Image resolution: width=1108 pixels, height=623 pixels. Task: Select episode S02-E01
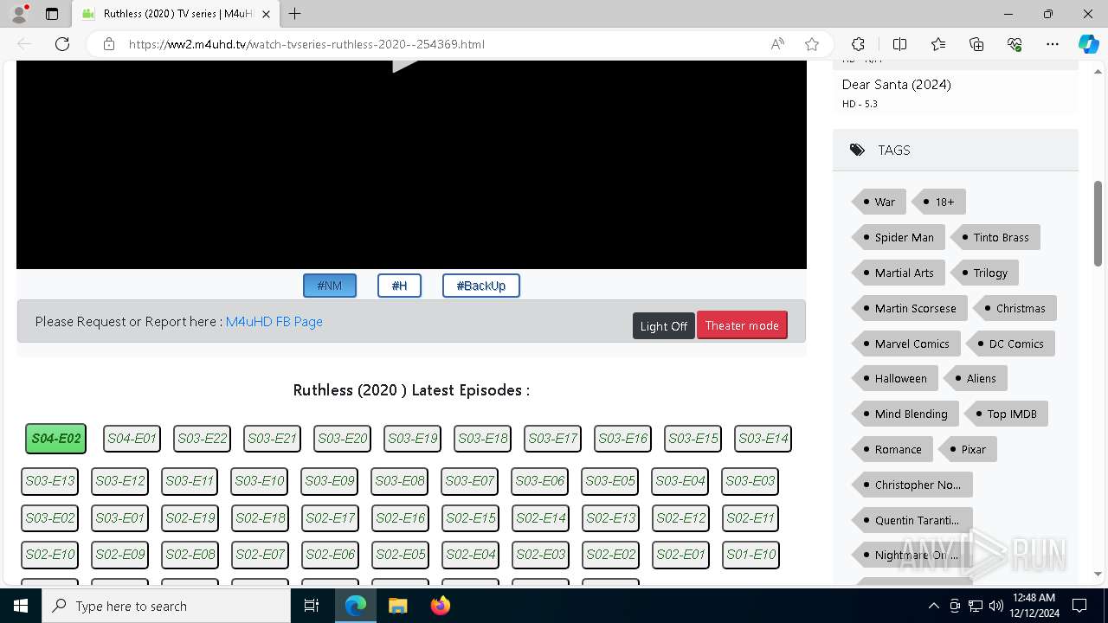[680, 555]
